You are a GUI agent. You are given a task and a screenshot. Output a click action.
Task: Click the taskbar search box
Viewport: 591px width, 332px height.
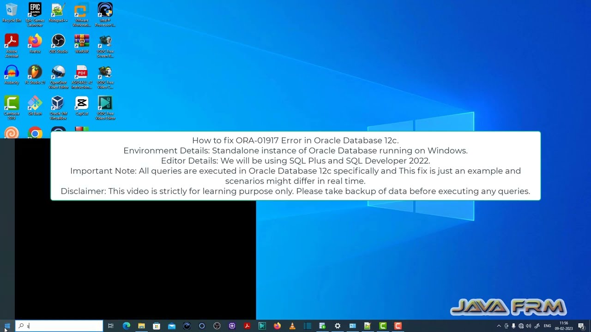(x=59, y=326)
